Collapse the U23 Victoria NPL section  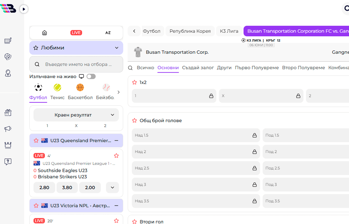click(117, 206)
